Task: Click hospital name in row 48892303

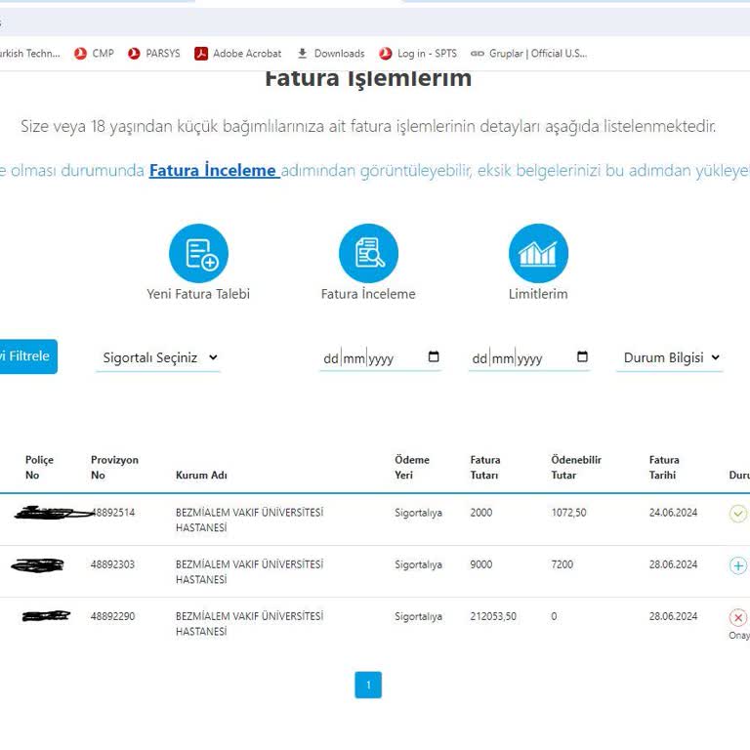Action: click(250, 571)
